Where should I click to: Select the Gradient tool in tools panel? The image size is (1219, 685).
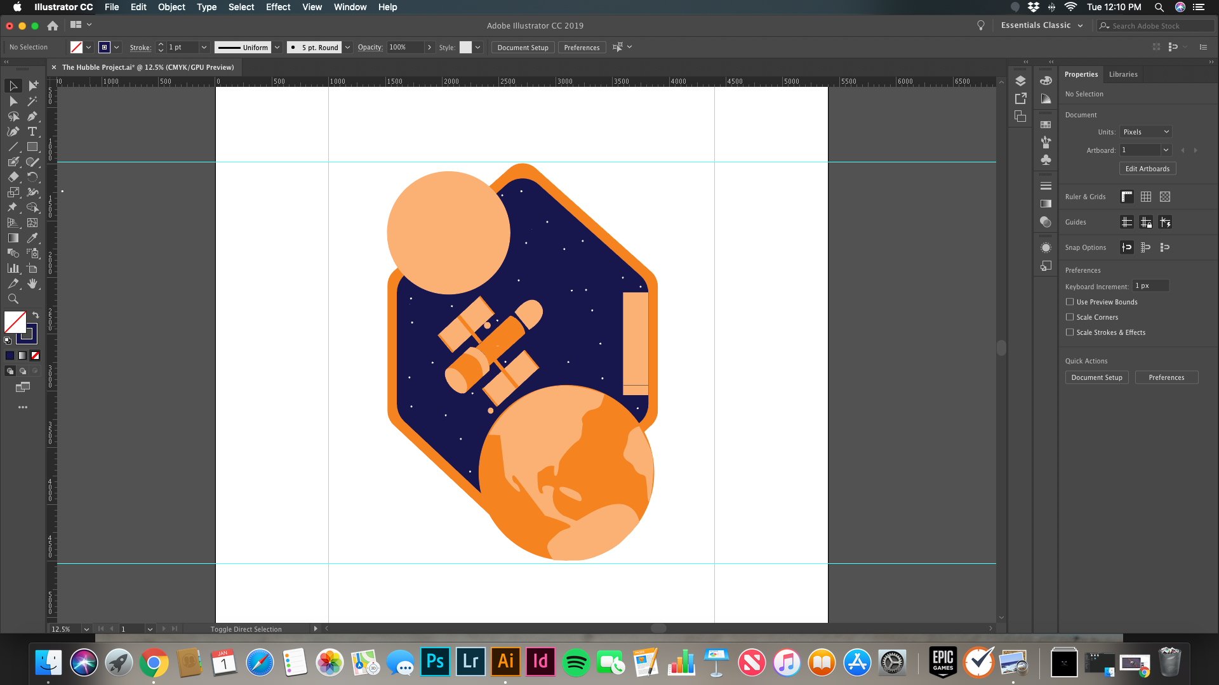coord(13,238)
